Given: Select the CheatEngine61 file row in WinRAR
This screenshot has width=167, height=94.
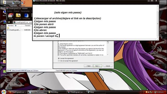Looking at the screenshot, I should (19, 30).
